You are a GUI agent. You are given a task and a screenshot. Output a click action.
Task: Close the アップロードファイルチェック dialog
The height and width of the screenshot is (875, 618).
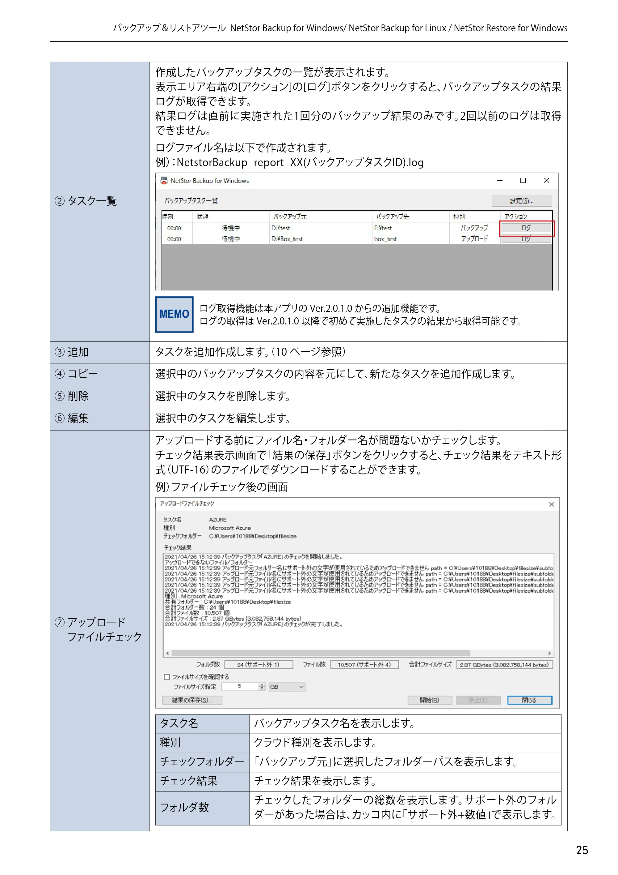551,504
